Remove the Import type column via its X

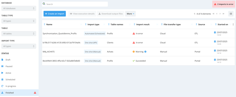coord(105,24)
